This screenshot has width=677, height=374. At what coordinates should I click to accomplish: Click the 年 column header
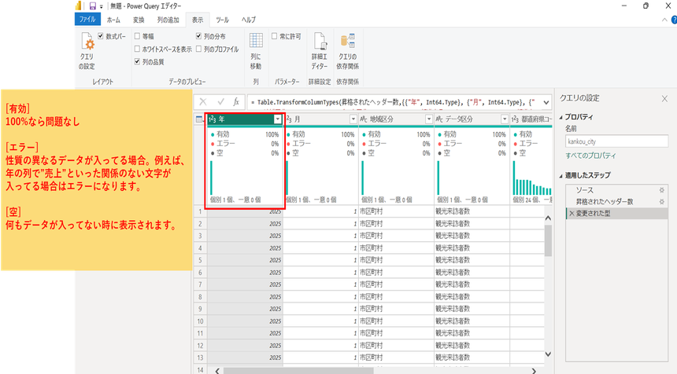(245, 119)
